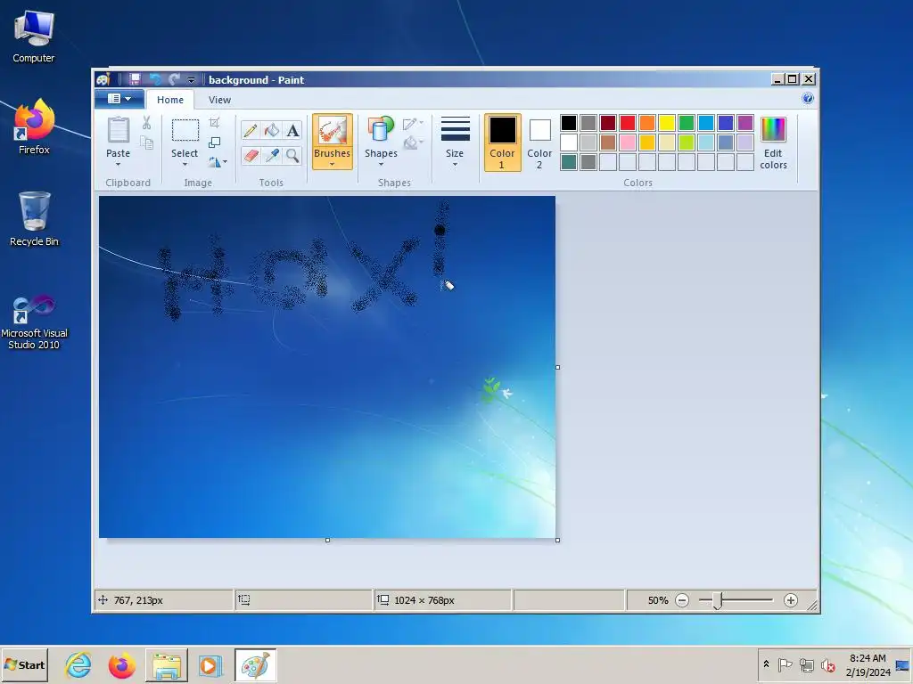Viewport: 913px width, 684px height.
Task: Open the Size dropdown
Action: 455,142
